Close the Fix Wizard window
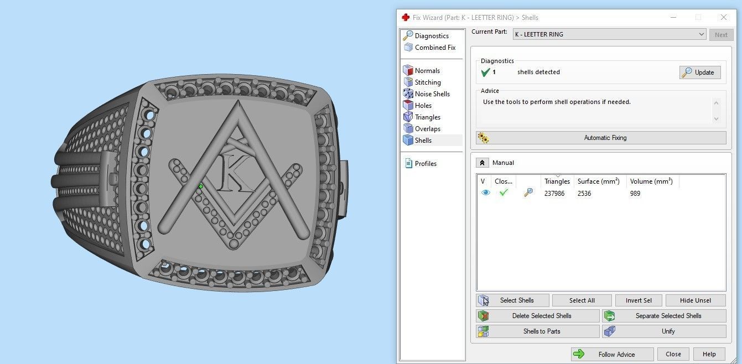 point(723,17)
